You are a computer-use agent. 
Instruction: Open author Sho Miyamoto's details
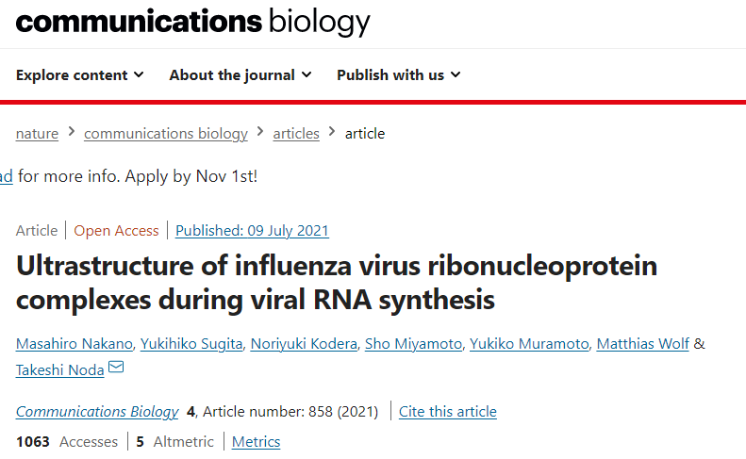tap(413, 344)
